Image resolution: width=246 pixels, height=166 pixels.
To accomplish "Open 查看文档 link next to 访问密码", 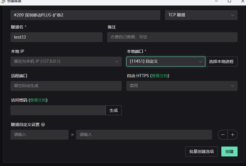I will [x=38, y=100].
